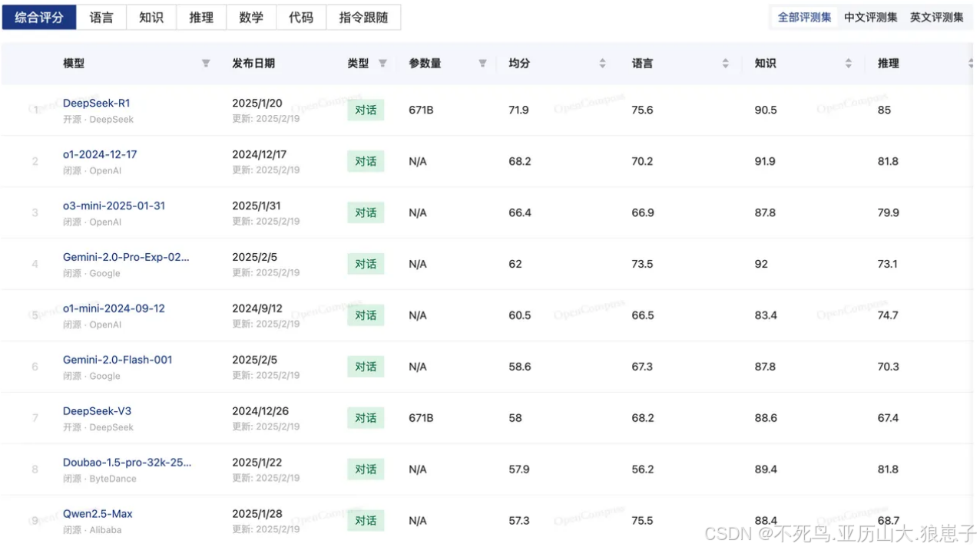Open the DeepSeek-V3 model link

(97, 411)
